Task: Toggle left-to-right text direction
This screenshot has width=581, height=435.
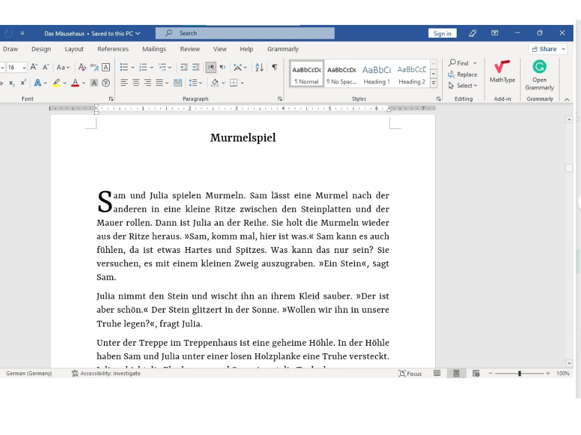Action: (210, 67)
